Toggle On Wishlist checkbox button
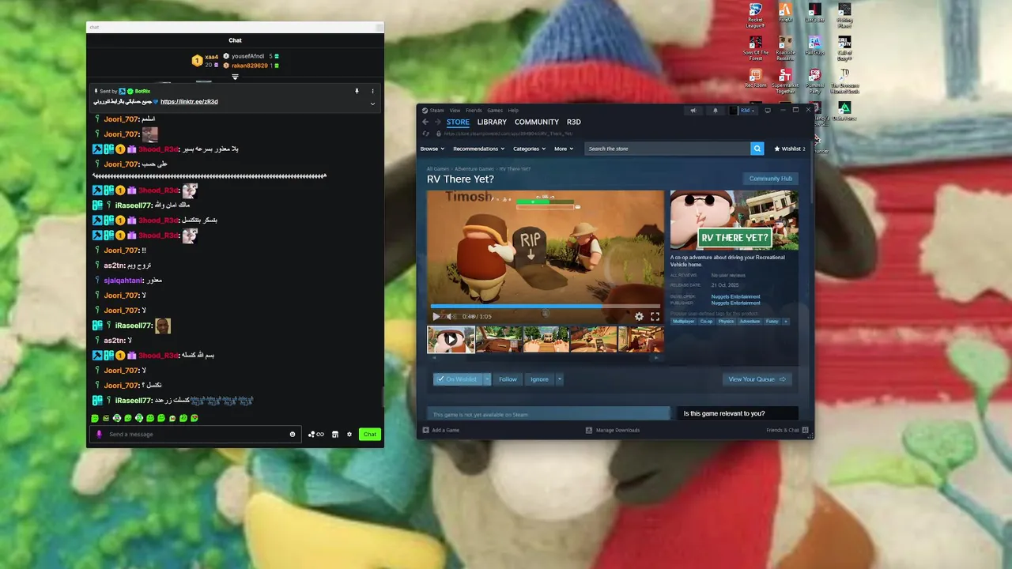Viewport: 1012px width, 569px height. point(458,379)
